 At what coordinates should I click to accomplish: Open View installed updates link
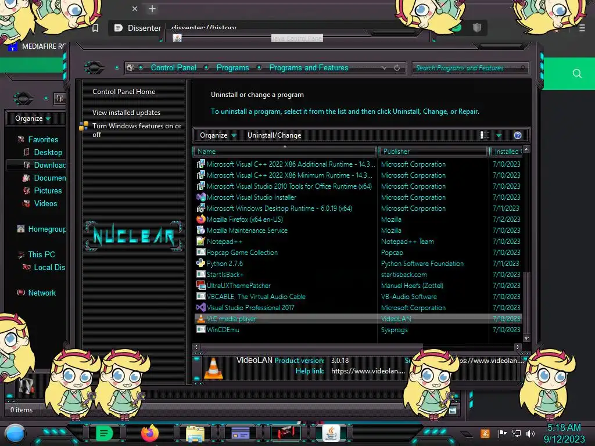126,113
